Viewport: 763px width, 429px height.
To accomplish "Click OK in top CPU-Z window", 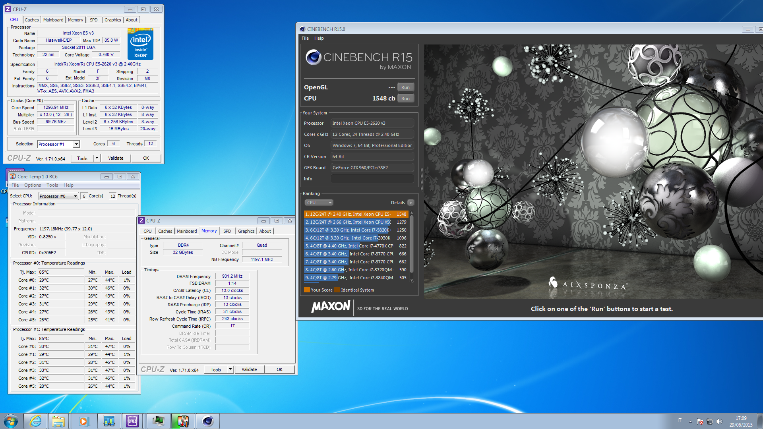I will click(x=146, y=158).
